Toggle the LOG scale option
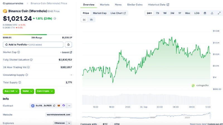 point(197,13)
